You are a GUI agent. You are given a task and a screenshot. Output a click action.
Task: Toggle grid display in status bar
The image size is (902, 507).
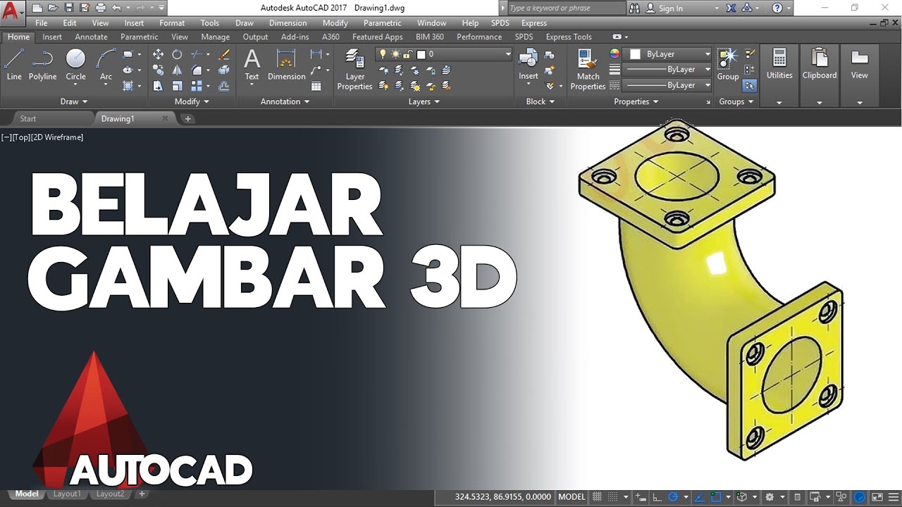click(x=598, y=496)
